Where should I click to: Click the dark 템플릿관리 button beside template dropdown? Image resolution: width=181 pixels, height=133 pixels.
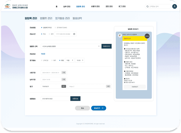click(107, 46)
